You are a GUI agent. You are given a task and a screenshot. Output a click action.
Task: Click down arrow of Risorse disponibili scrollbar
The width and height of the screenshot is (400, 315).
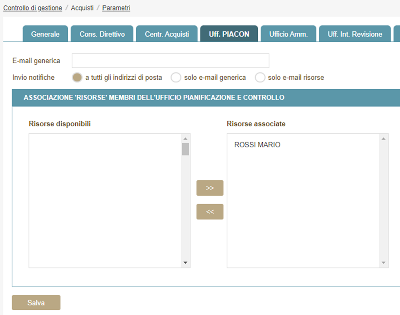185,263
